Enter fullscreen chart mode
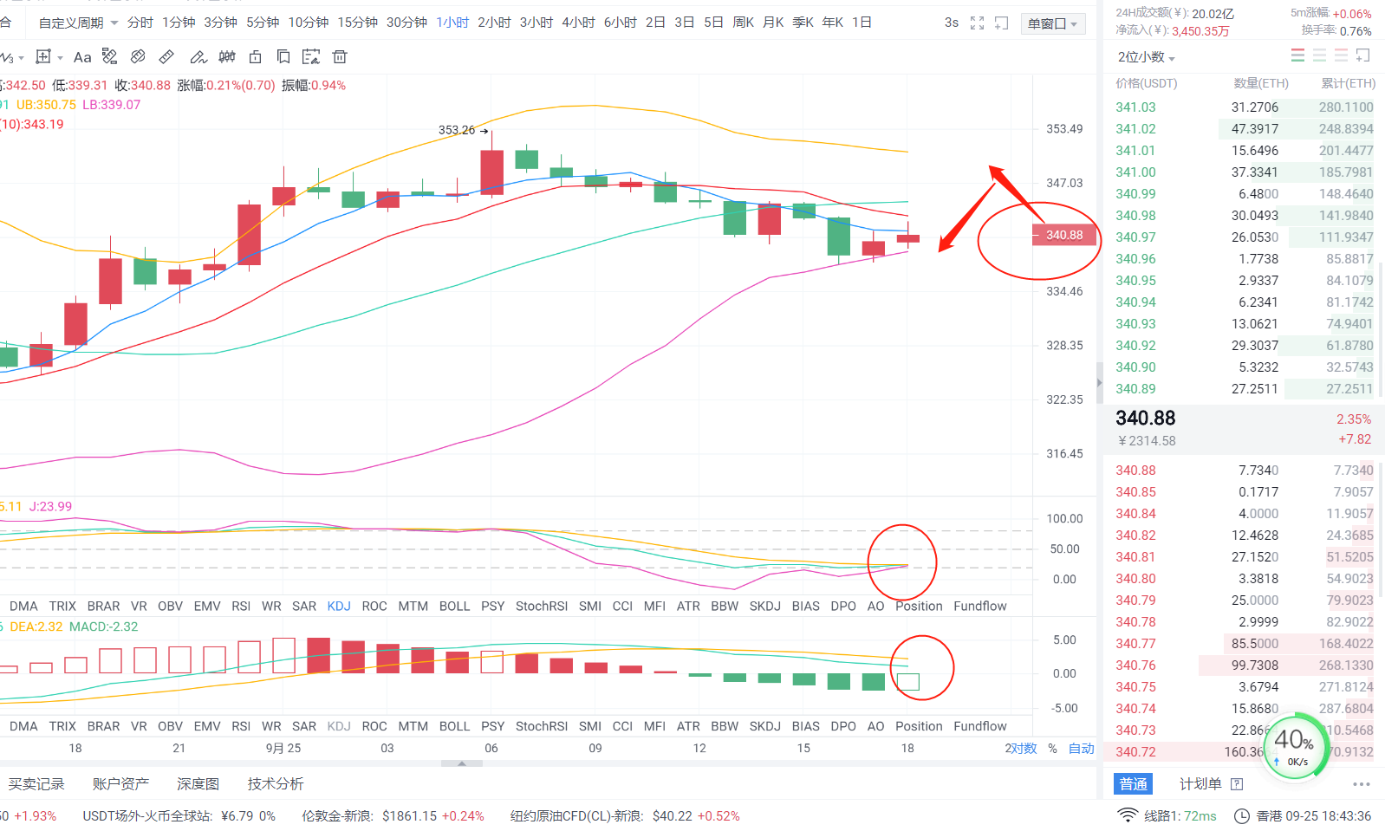Image resolution: width=1385 pixels, height=831 pixels. 977,23
